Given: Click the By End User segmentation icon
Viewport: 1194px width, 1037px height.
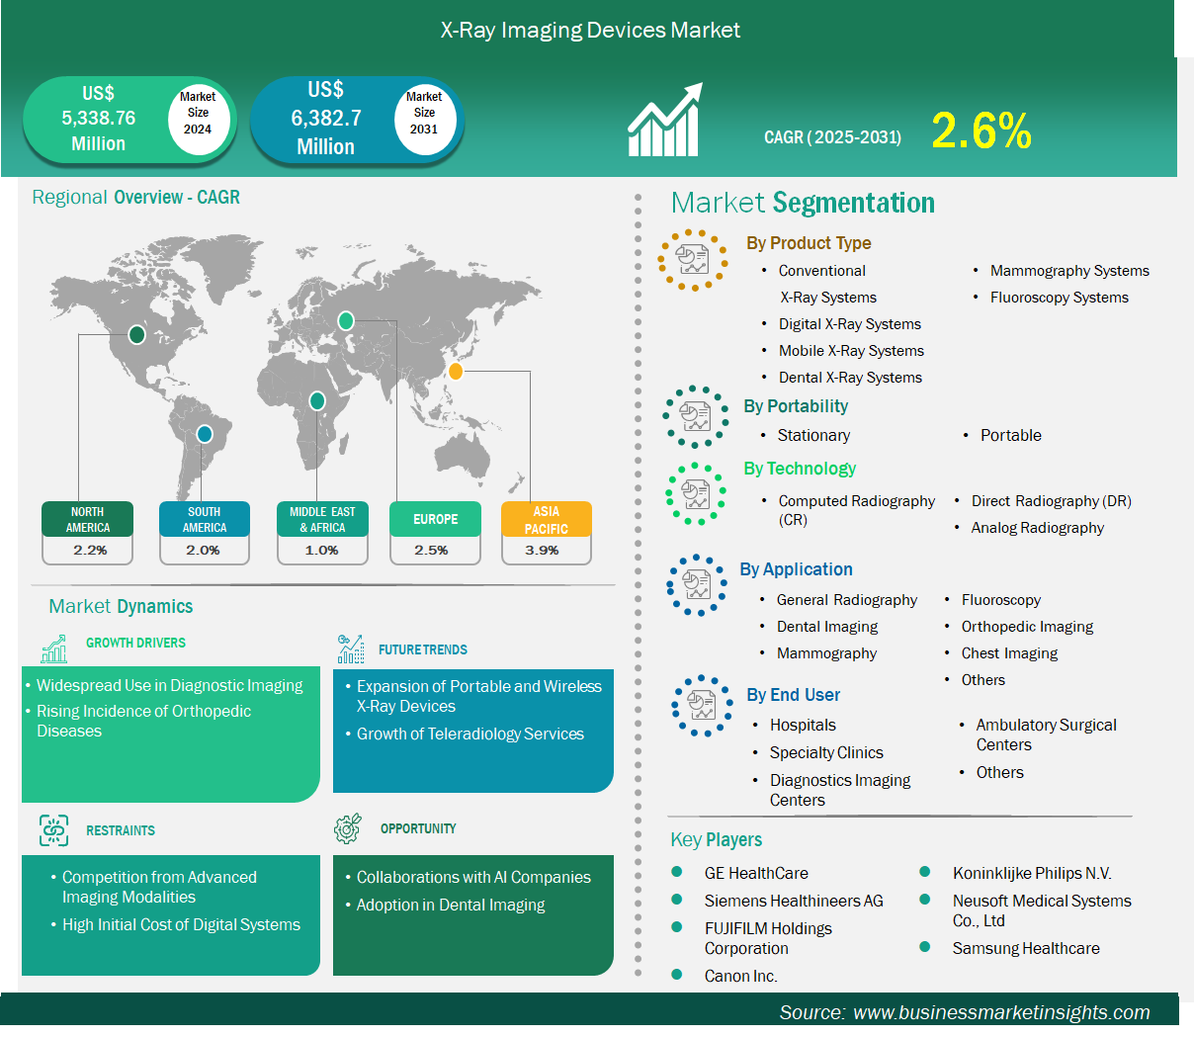Looking at the screenshot, I should pyautogui.click(x=702, y=706).
